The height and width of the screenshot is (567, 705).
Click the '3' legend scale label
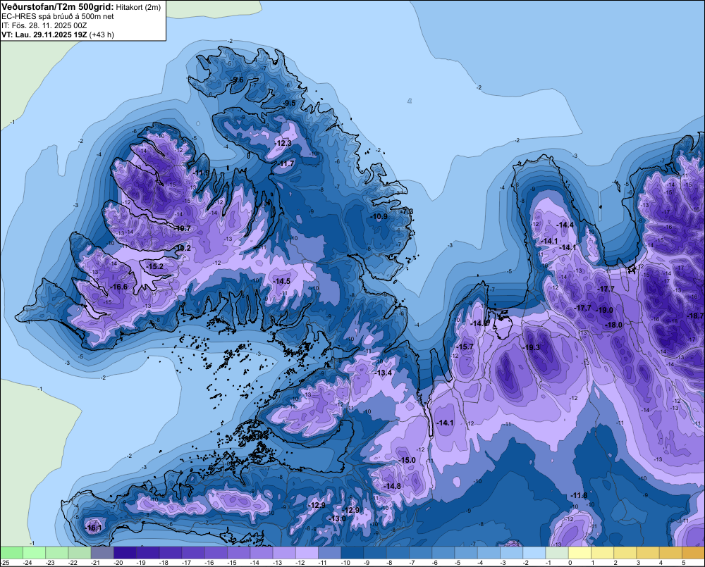click(639, 563)
